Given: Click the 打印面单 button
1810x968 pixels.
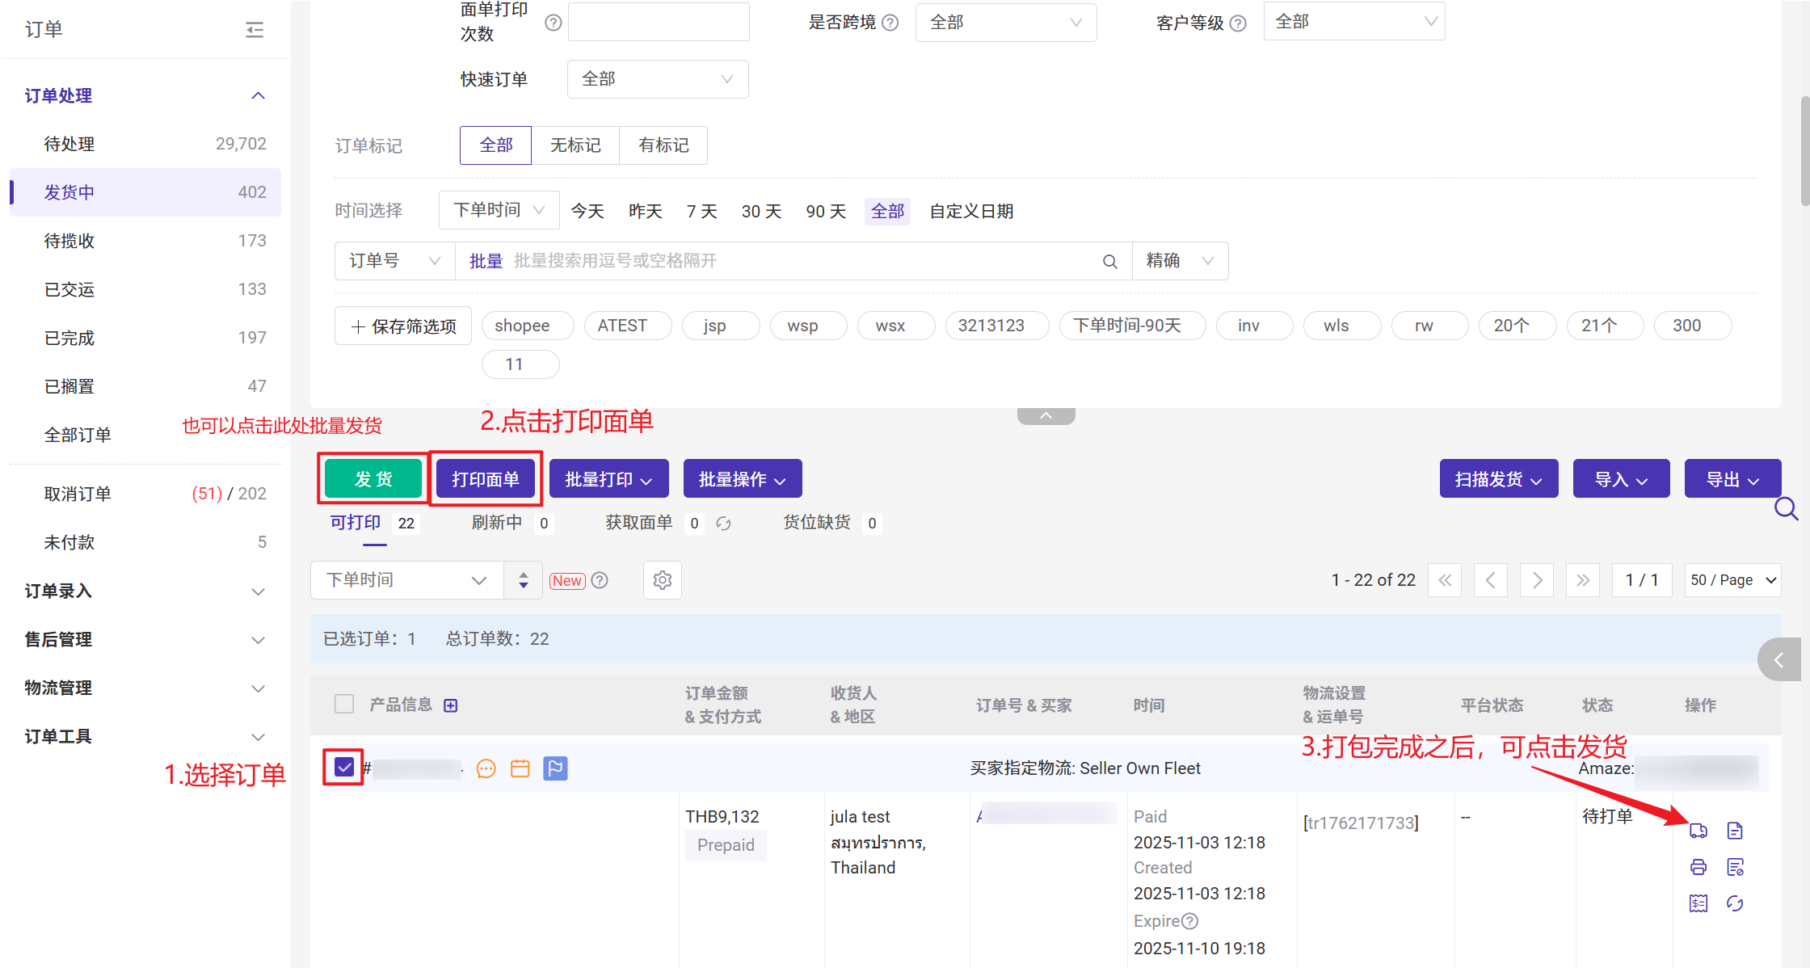Looking at the screenshot, I should pos(485,479).
